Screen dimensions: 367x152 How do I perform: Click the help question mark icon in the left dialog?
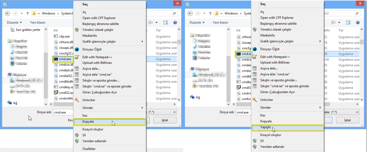(175, 22)
